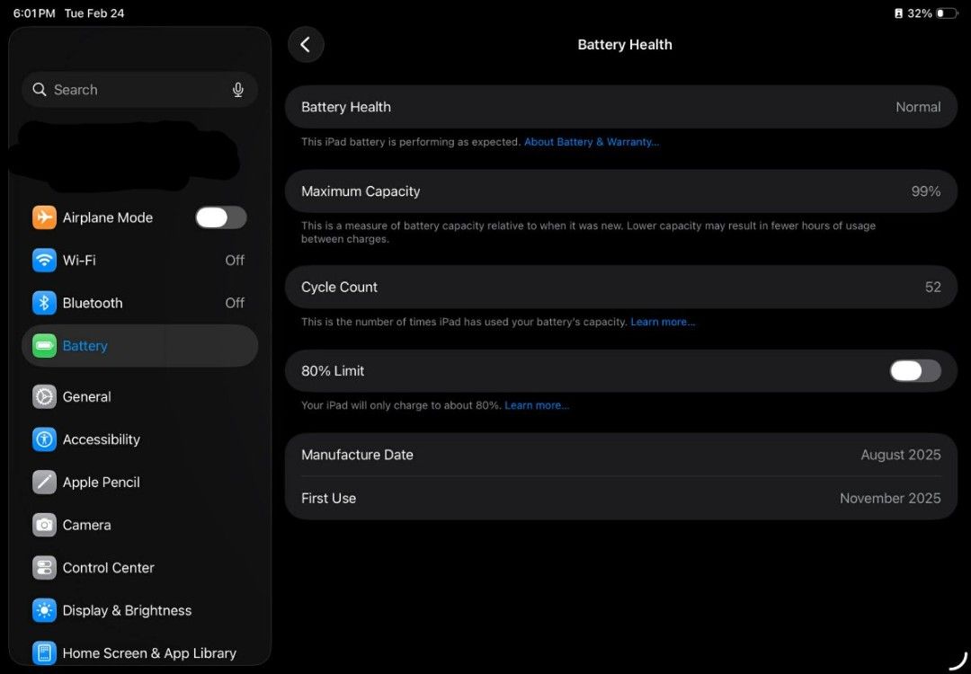Click the Battery Health Normal row

click(621, 107)
